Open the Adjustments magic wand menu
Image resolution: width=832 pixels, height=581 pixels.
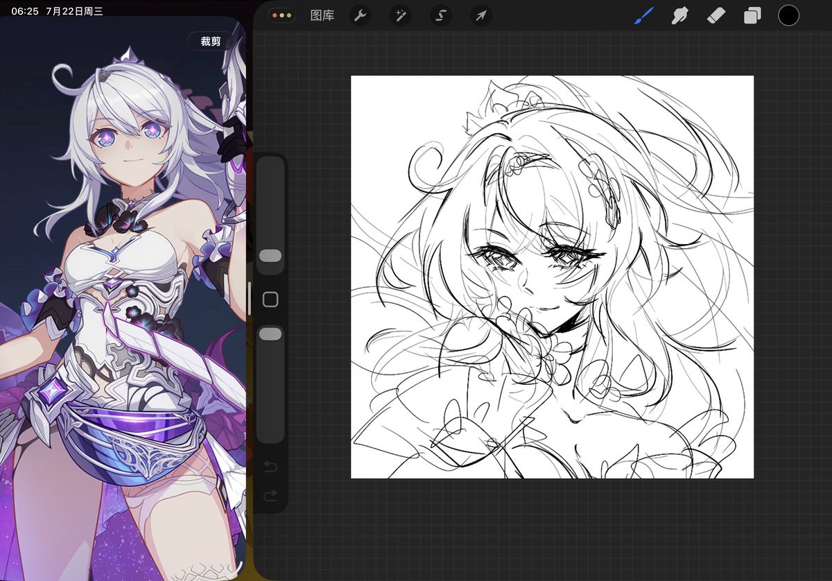(x=400, y=15)
